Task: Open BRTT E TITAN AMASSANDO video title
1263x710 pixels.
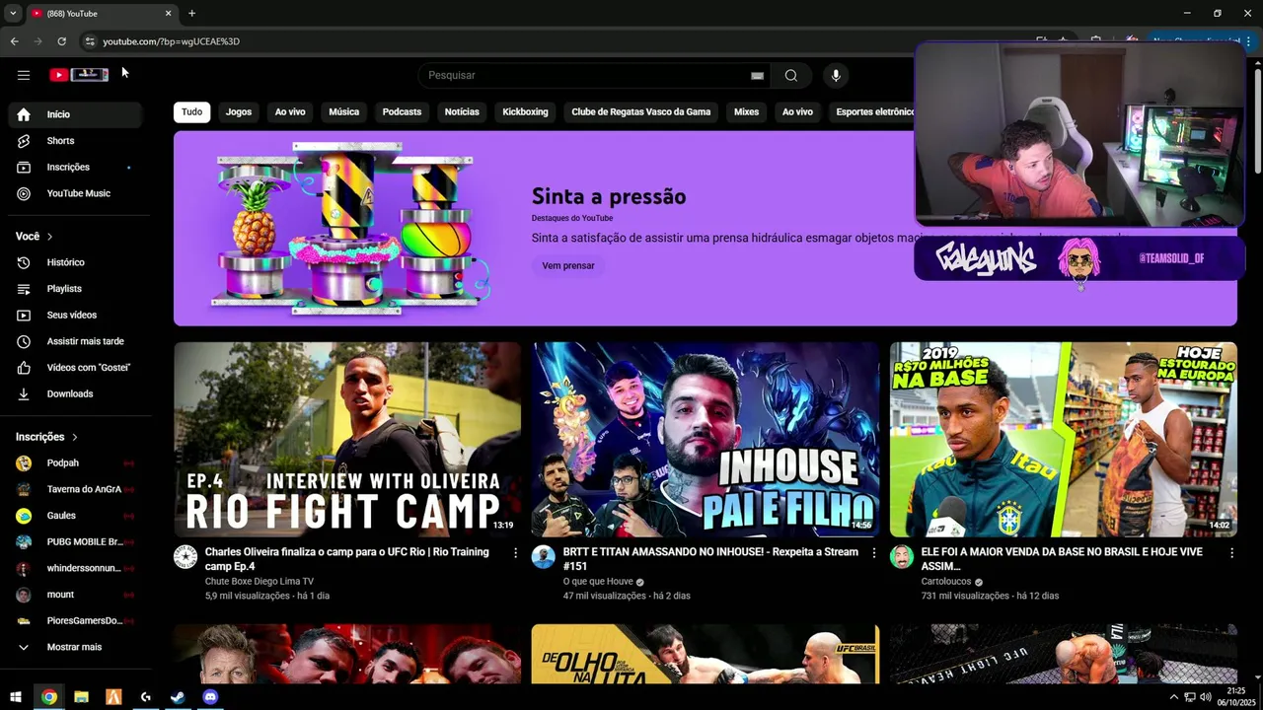Action: point(710,559)
